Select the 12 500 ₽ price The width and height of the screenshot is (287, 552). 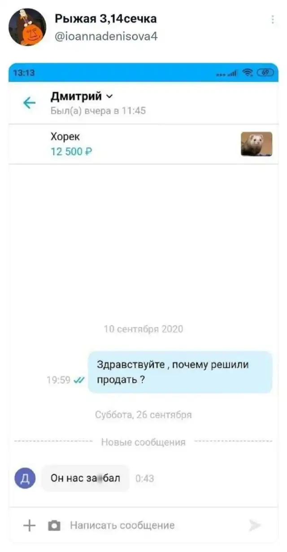pos(72,152)
